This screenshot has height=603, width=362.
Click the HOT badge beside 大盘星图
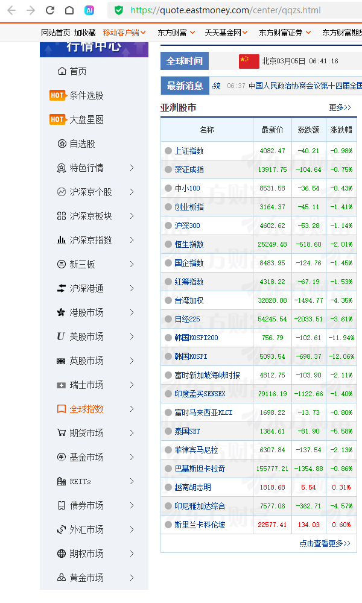click(x=58, y=119)
